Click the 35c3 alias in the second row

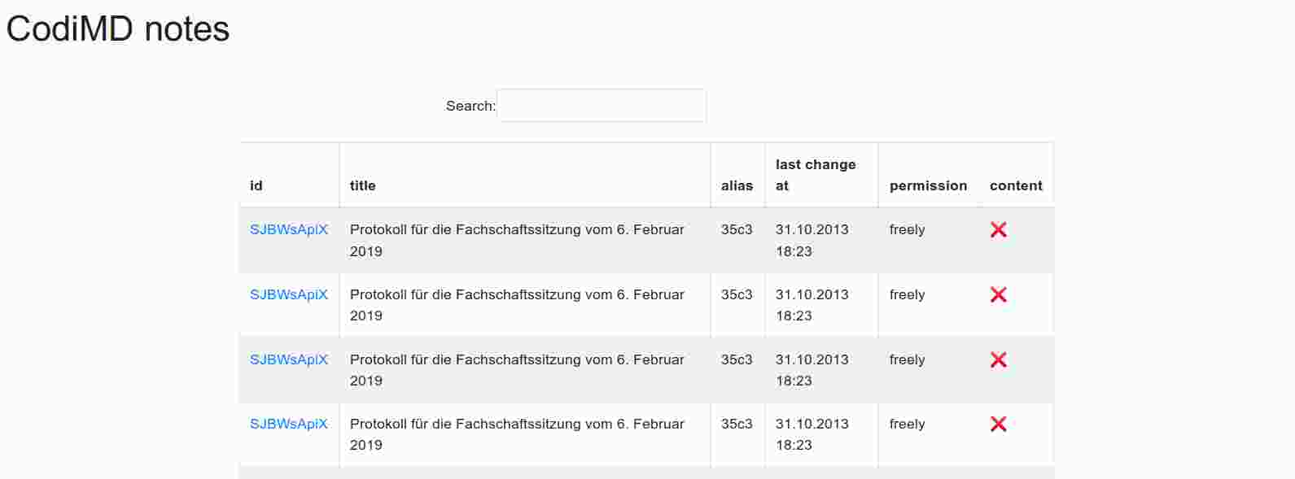737,295
